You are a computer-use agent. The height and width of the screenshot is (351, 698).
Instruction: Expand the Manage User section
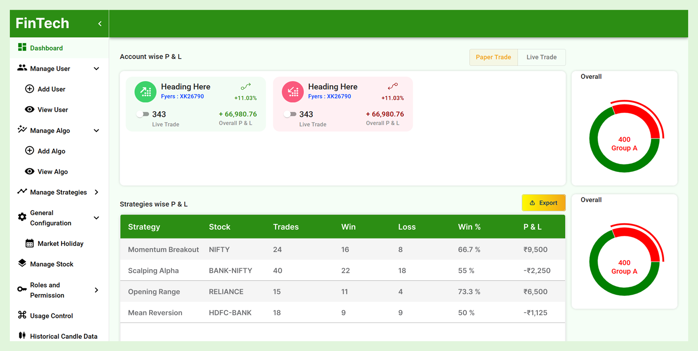(96, 68)
